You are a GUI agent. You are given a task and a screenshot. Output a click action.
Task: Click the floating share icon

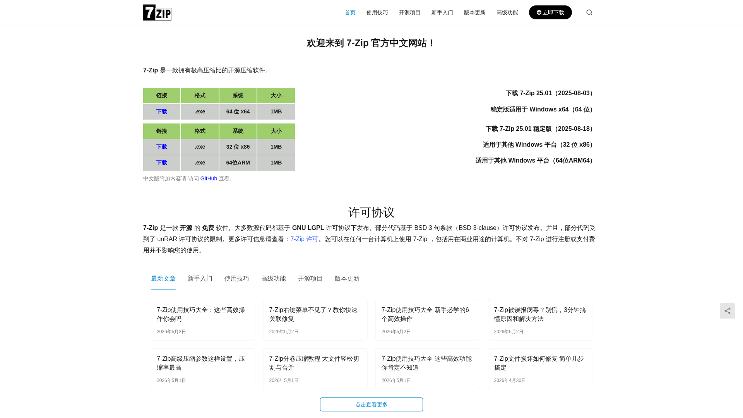727,311
